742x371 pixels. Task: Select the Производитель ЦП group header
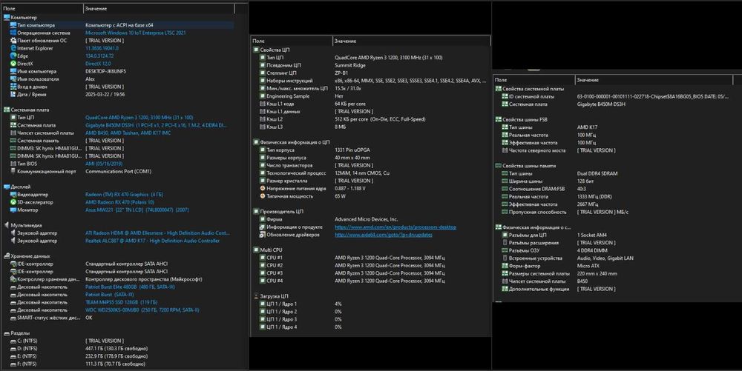(278, 212)
